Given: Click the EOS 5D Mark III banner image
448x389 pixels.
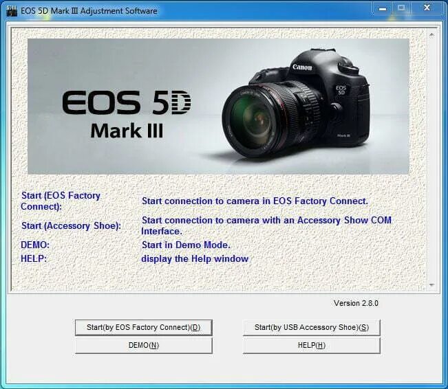Looking at the screenshot, I should tap(218, 106).
